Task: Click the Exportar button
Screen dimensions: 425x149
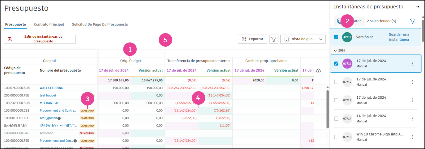Action: [253, 39]
